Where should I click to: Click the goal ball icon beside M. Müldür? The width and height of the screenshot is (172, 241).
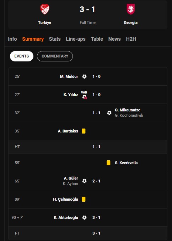click(x=84, y=76)
